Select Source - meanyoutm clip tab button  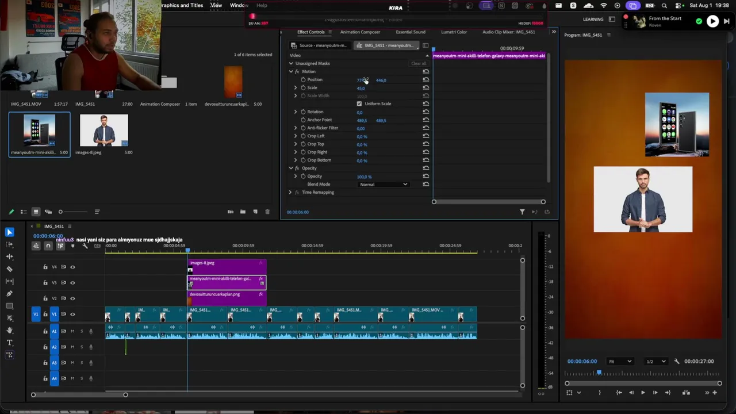319,45
